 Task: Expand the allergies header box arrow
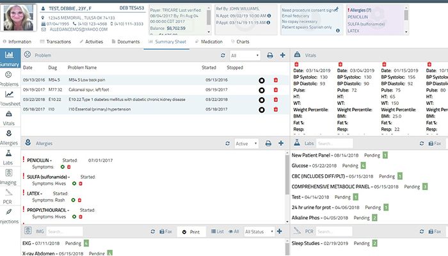click(406, 32)
